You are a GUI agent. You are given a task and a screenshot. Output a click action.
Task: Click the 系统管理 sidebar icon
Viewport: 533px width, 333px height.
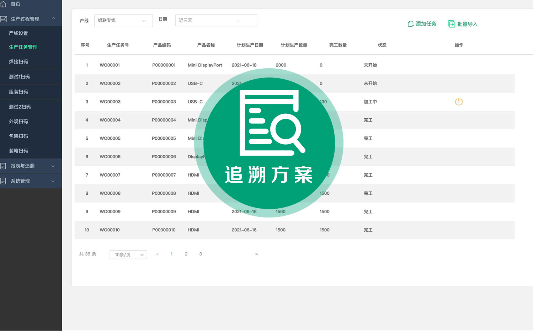click(x=3, y=181)
